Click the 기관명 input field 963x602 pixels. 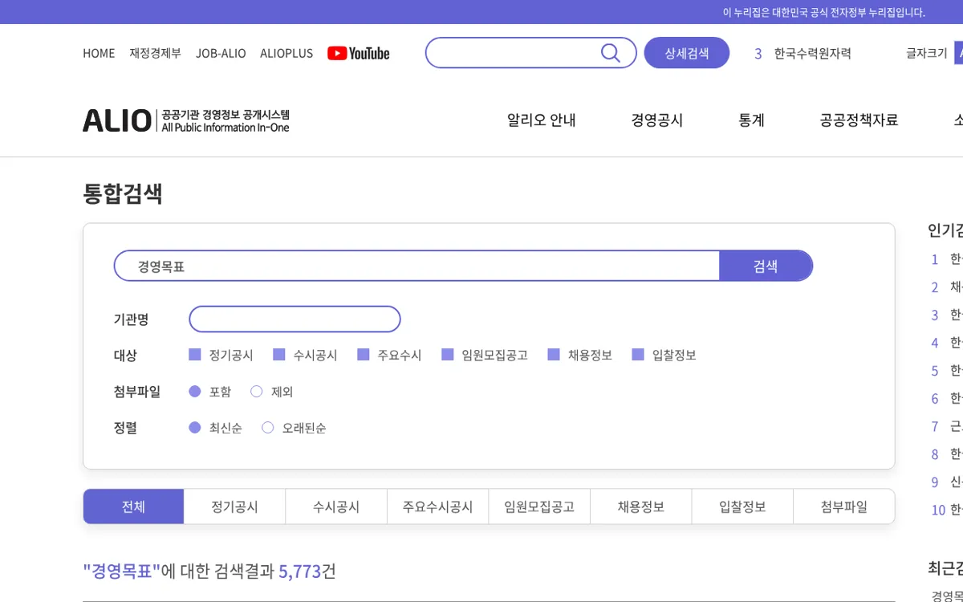295,319
